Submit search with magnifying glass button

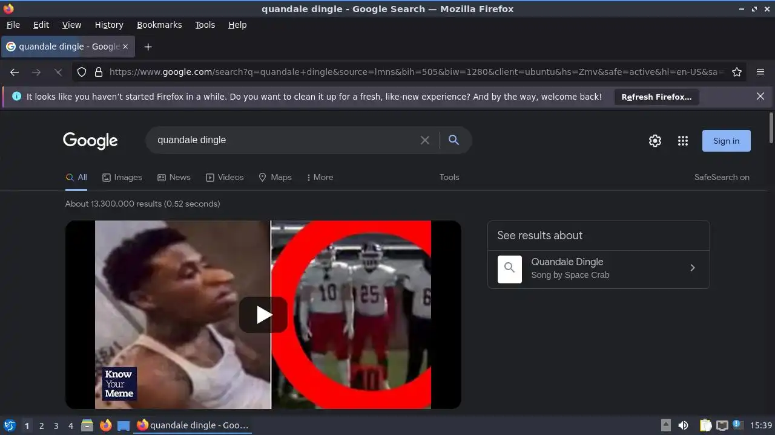[x=453, y=140]
